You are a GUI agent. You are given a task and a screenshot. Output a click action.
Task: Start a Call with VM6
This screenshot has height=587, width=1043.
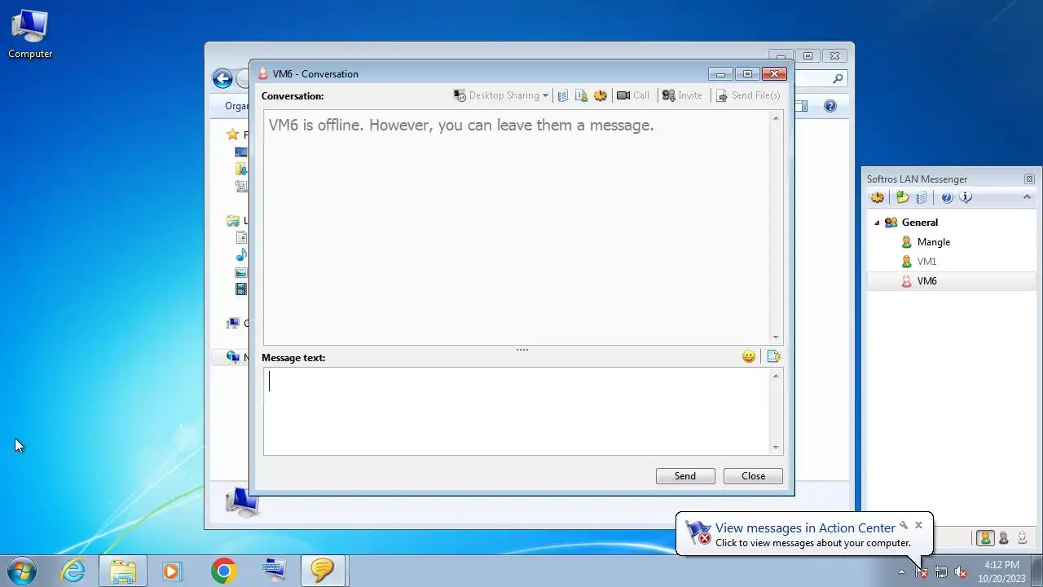(x=633, y=95)
